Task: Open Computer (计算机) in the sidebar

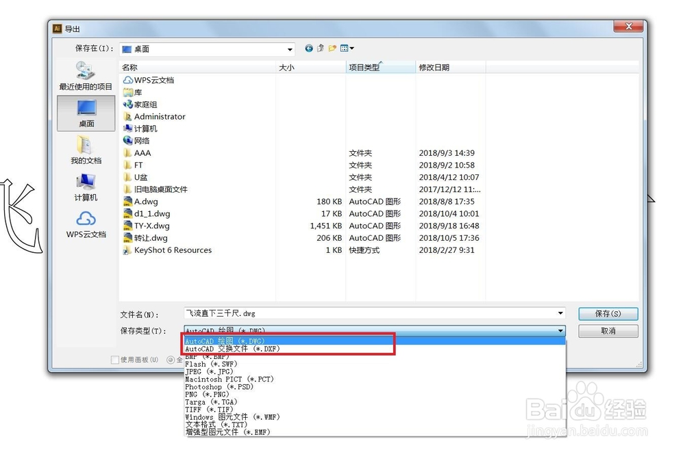Action: tap(86, 187)
